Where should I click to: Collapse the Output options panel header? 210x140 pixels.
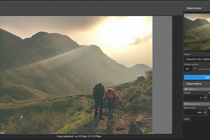(x=196, y=84)
